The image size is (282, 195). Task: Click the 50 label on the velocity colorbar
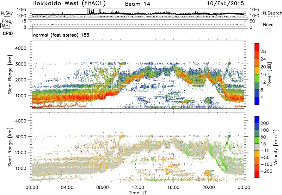[x=263, y=137]
